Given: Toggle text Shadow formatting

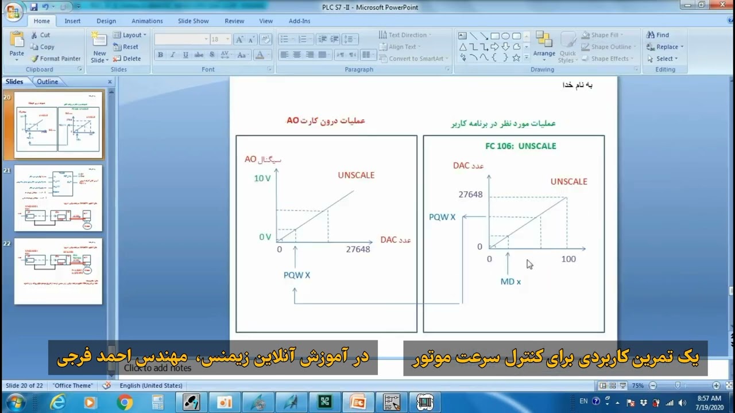Looking at the screenshot, I should [x=212, y=55].
